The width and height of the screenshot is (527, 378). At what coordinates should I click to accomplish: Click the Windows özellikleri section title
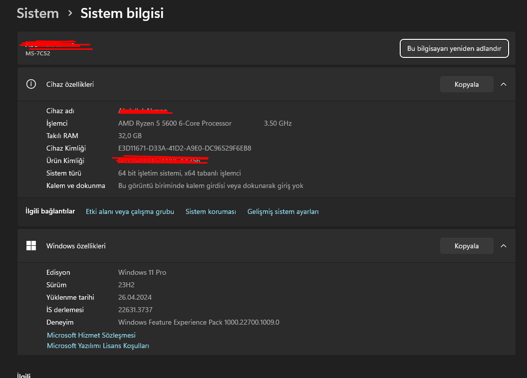pyautogui.click(x=76, y=246)
